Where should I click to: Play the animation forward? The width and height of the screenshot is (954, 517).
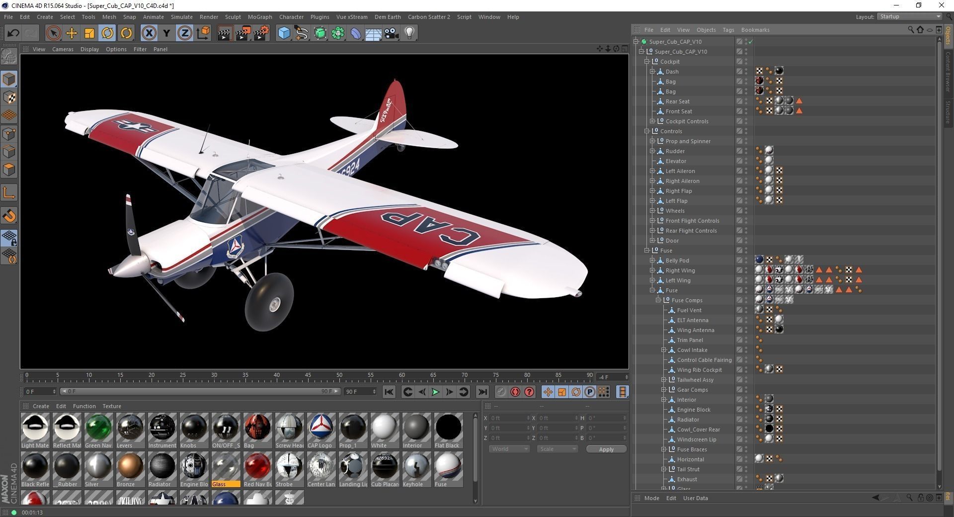pos(435,392)
